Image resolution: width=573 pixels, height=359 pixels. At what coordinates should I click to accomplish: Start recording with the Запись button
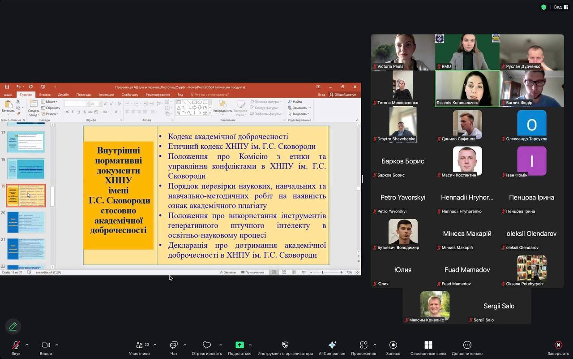(x=393, y=346)
